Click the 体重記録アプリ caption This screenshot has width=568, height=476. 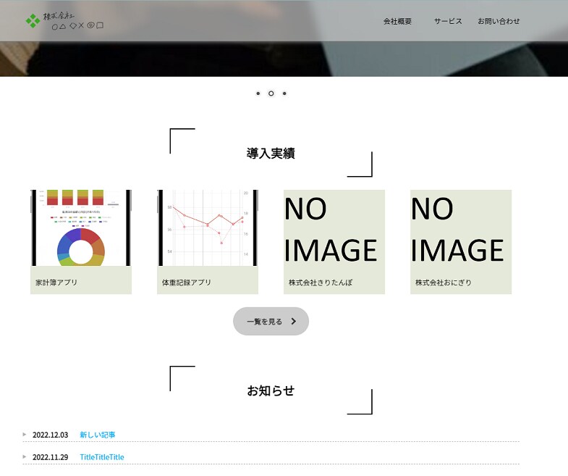[x=187, y=283]
